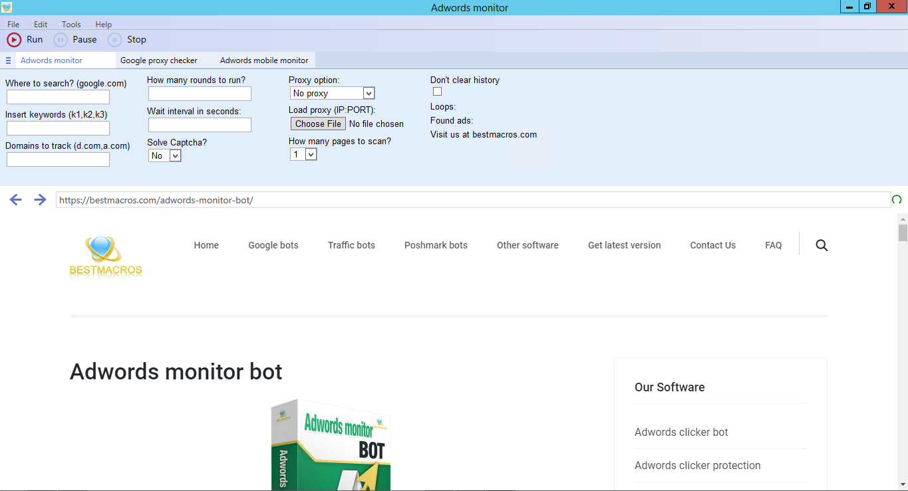Open the Help menu
Screen dimensions: 908x491
click(103, 25)
